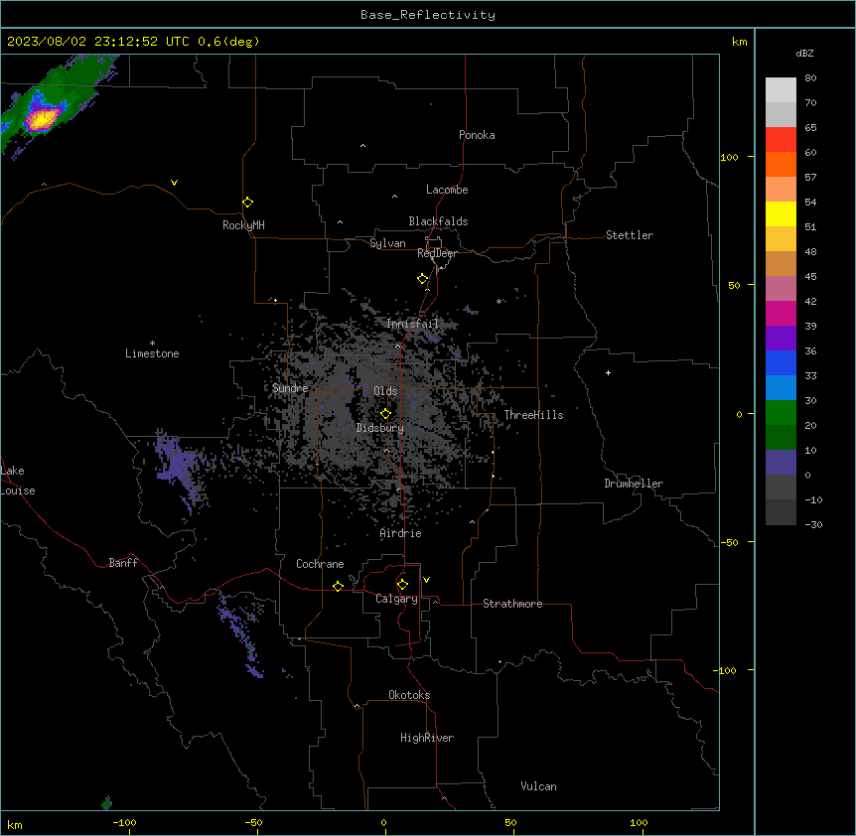Click the Calgary label
Viewport: 856px width, 836px height.
point(396,599)
